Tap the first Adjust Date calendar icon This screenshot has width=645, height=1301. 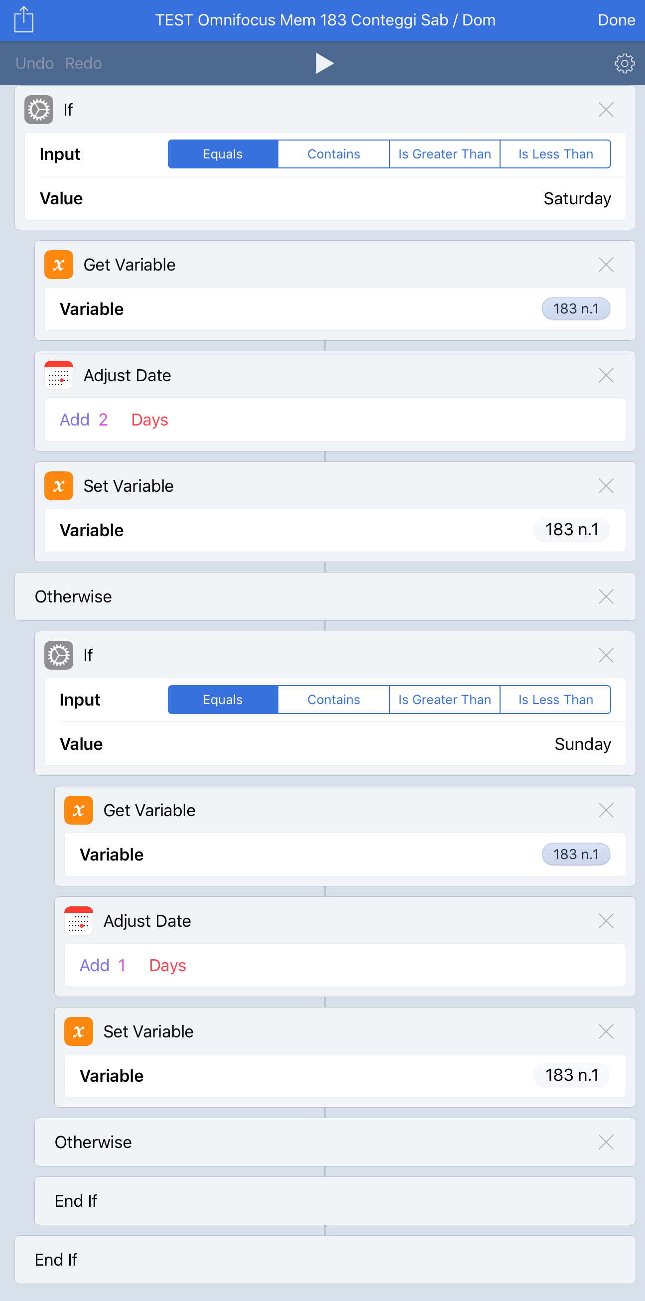tap(59, 375)
